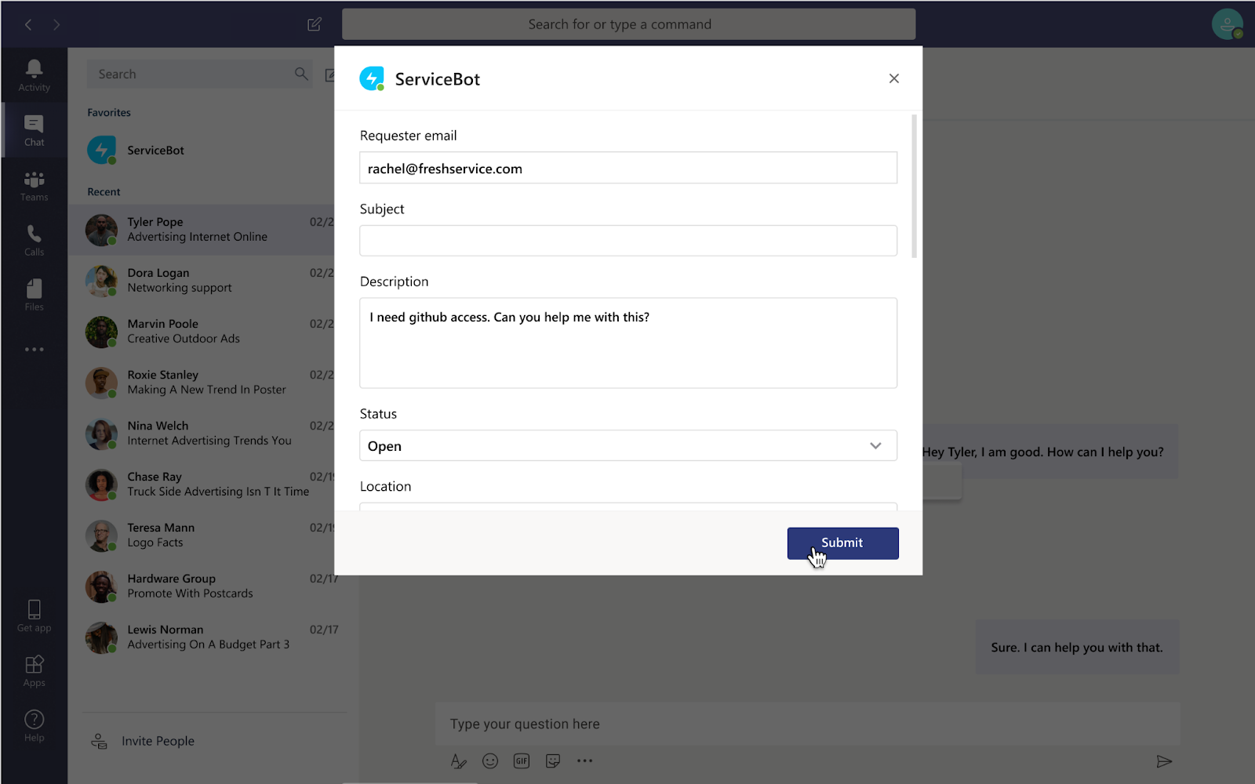1255x784 pixels.
Task: Click the Requester email field
Action: click(628, 168)
